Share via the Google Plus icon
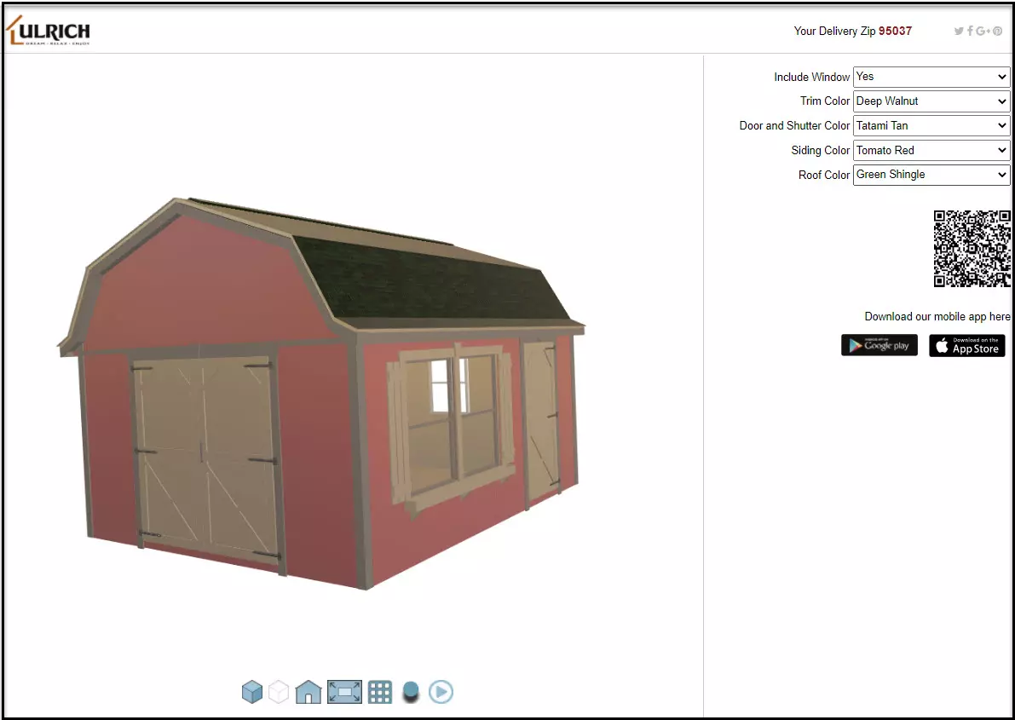Viewport: 1015px width, 720px height. coord(983,32)
